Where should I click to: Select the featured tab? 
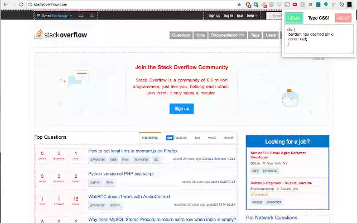[176, 138]
